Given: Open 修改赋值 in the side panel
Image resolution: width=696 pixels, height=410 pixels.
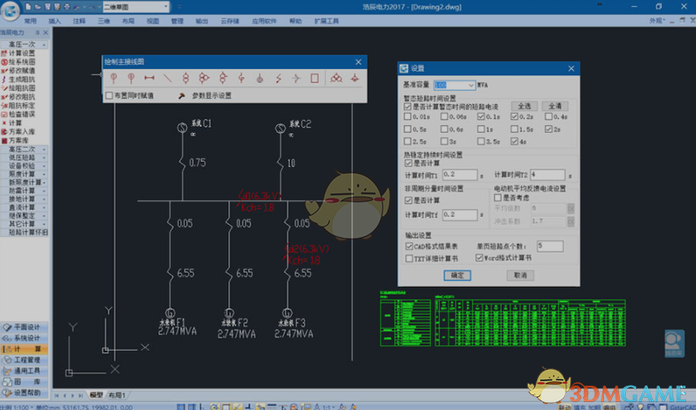Looking at the screenshot, I should [x=22, y=71].
